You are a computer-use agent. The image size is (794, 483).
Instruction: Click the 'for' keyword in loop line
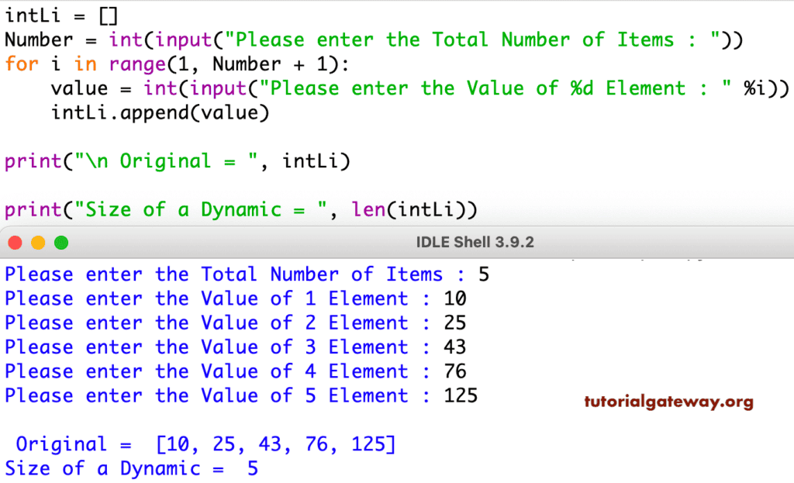click(x=22, y=64)
